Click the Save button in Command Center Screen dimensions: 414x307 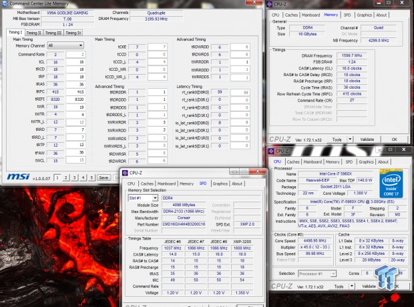103,178
